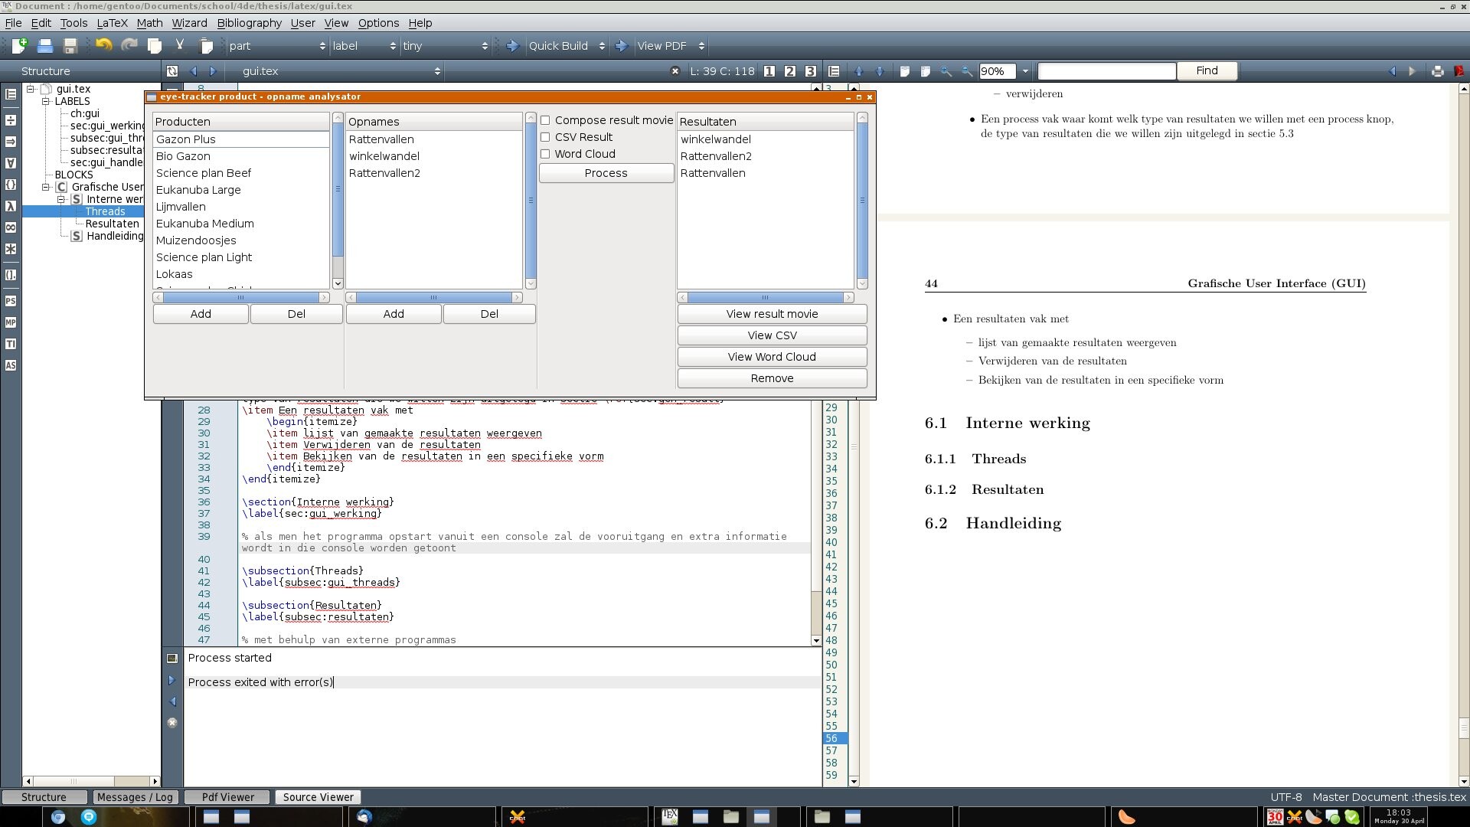Screen dimensions: 1470x827
Task: Click the new document icon
Action: 18,46
